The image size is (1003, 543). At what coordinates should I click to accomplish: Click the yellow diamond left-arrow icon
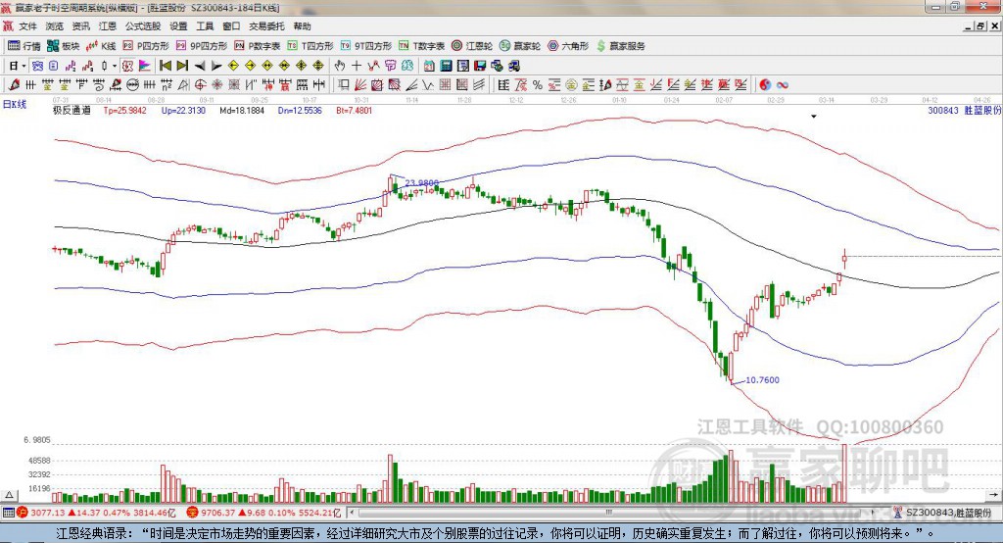pos(233,66)
